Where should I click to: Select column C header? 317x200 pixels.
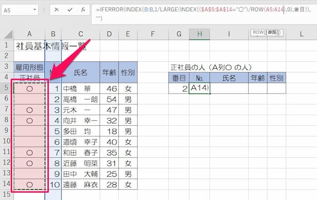[x=81, y=34]
